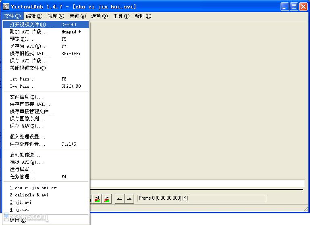This screenshot has width=310, height=225.
Task: Open 任务管理 from the file menu
Action: click(x=46, y=177)
